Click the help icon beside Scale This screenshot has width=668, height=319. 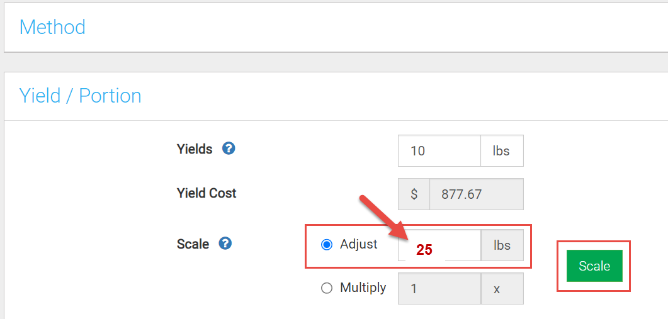(225, 243)
